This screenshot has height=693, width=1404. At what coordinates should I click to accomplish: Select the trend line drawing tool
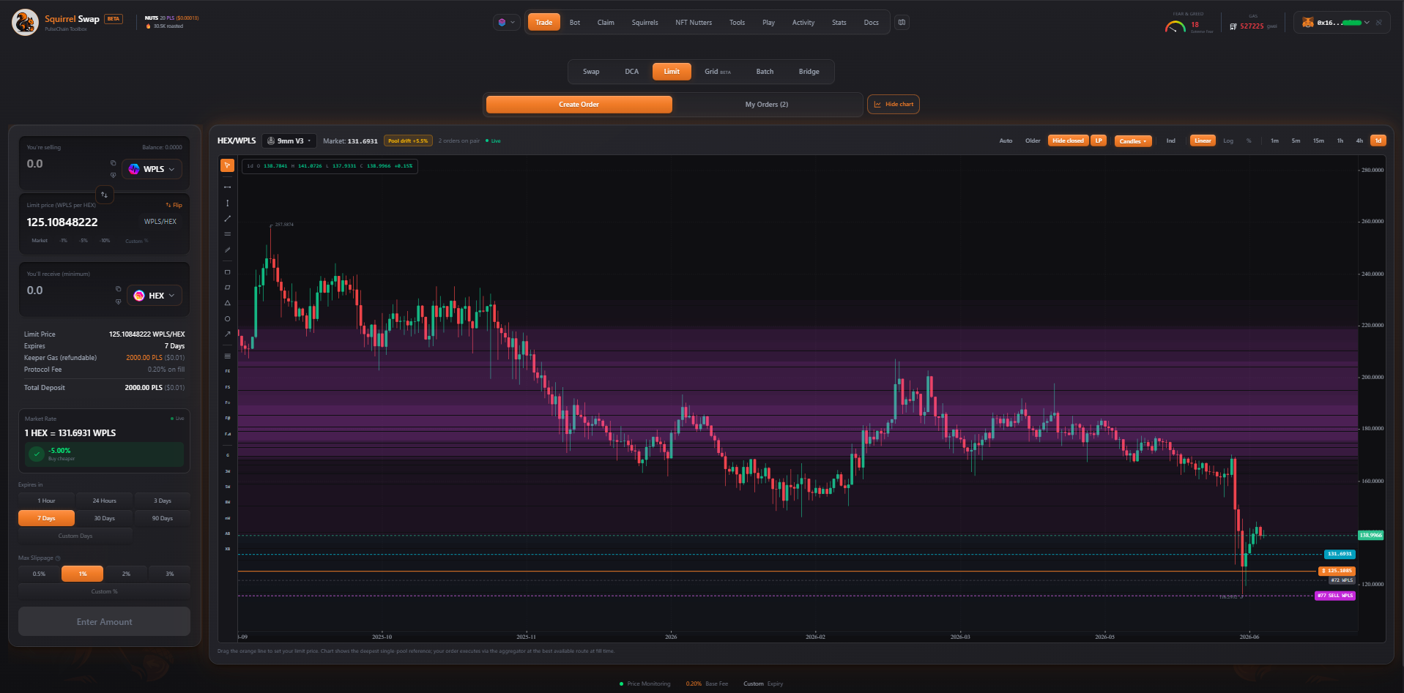227,219
